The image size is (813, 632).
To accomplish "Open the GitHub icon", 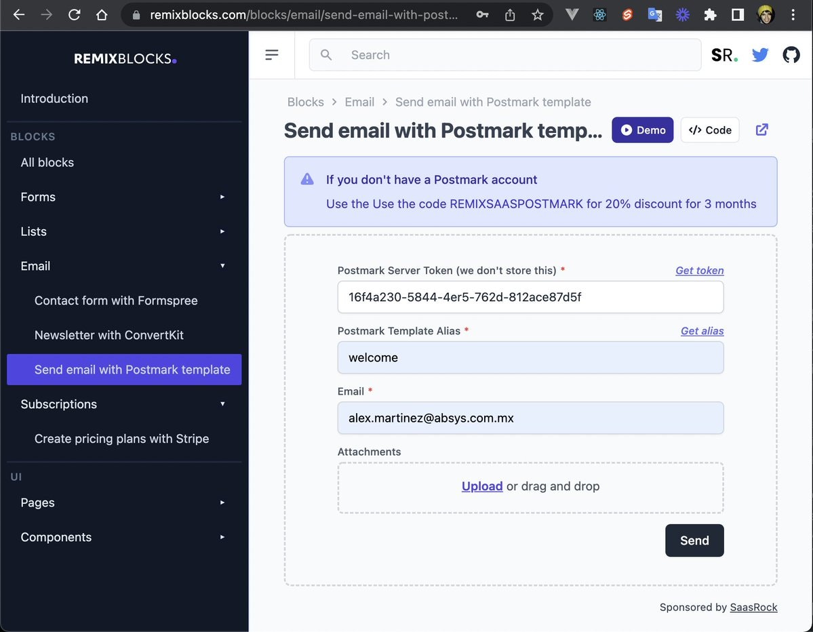I will click(x=791, y=54).
